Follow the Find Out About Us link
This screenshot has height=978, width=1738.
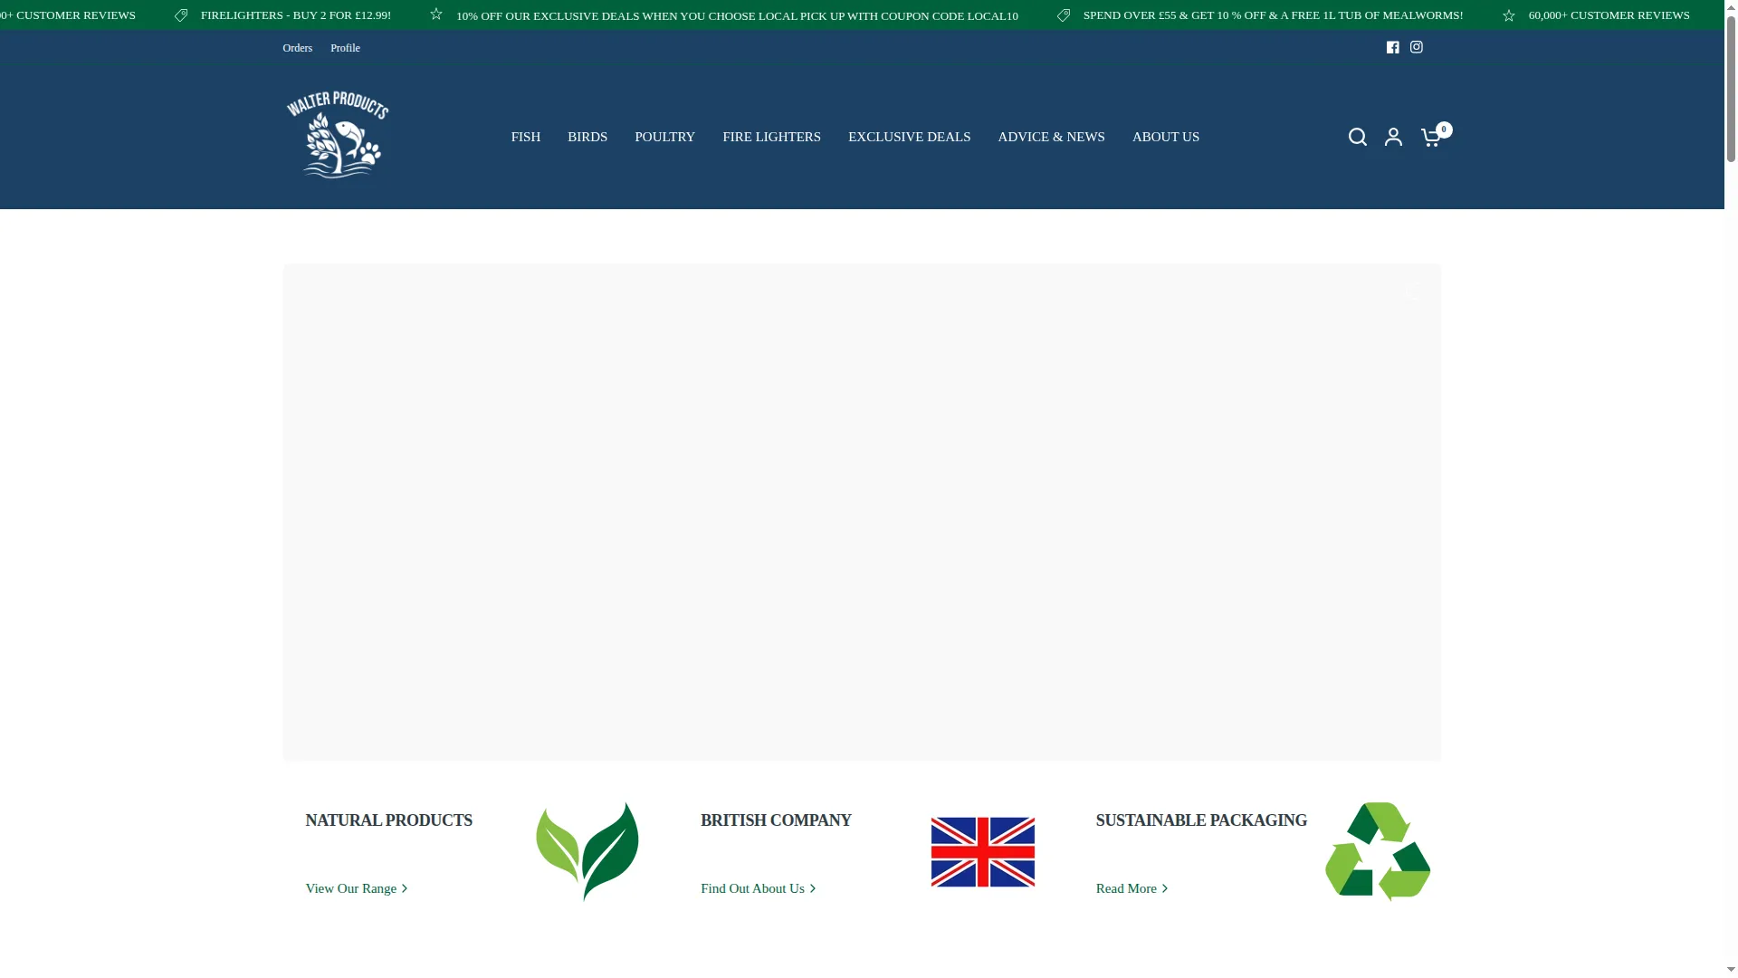759,888
